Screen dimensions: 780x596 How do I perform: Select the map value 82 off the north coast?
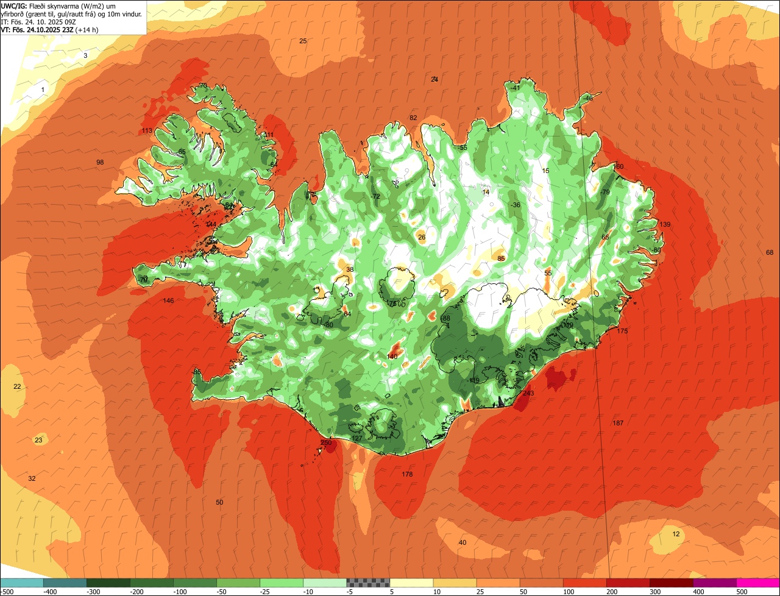(413, 118)
